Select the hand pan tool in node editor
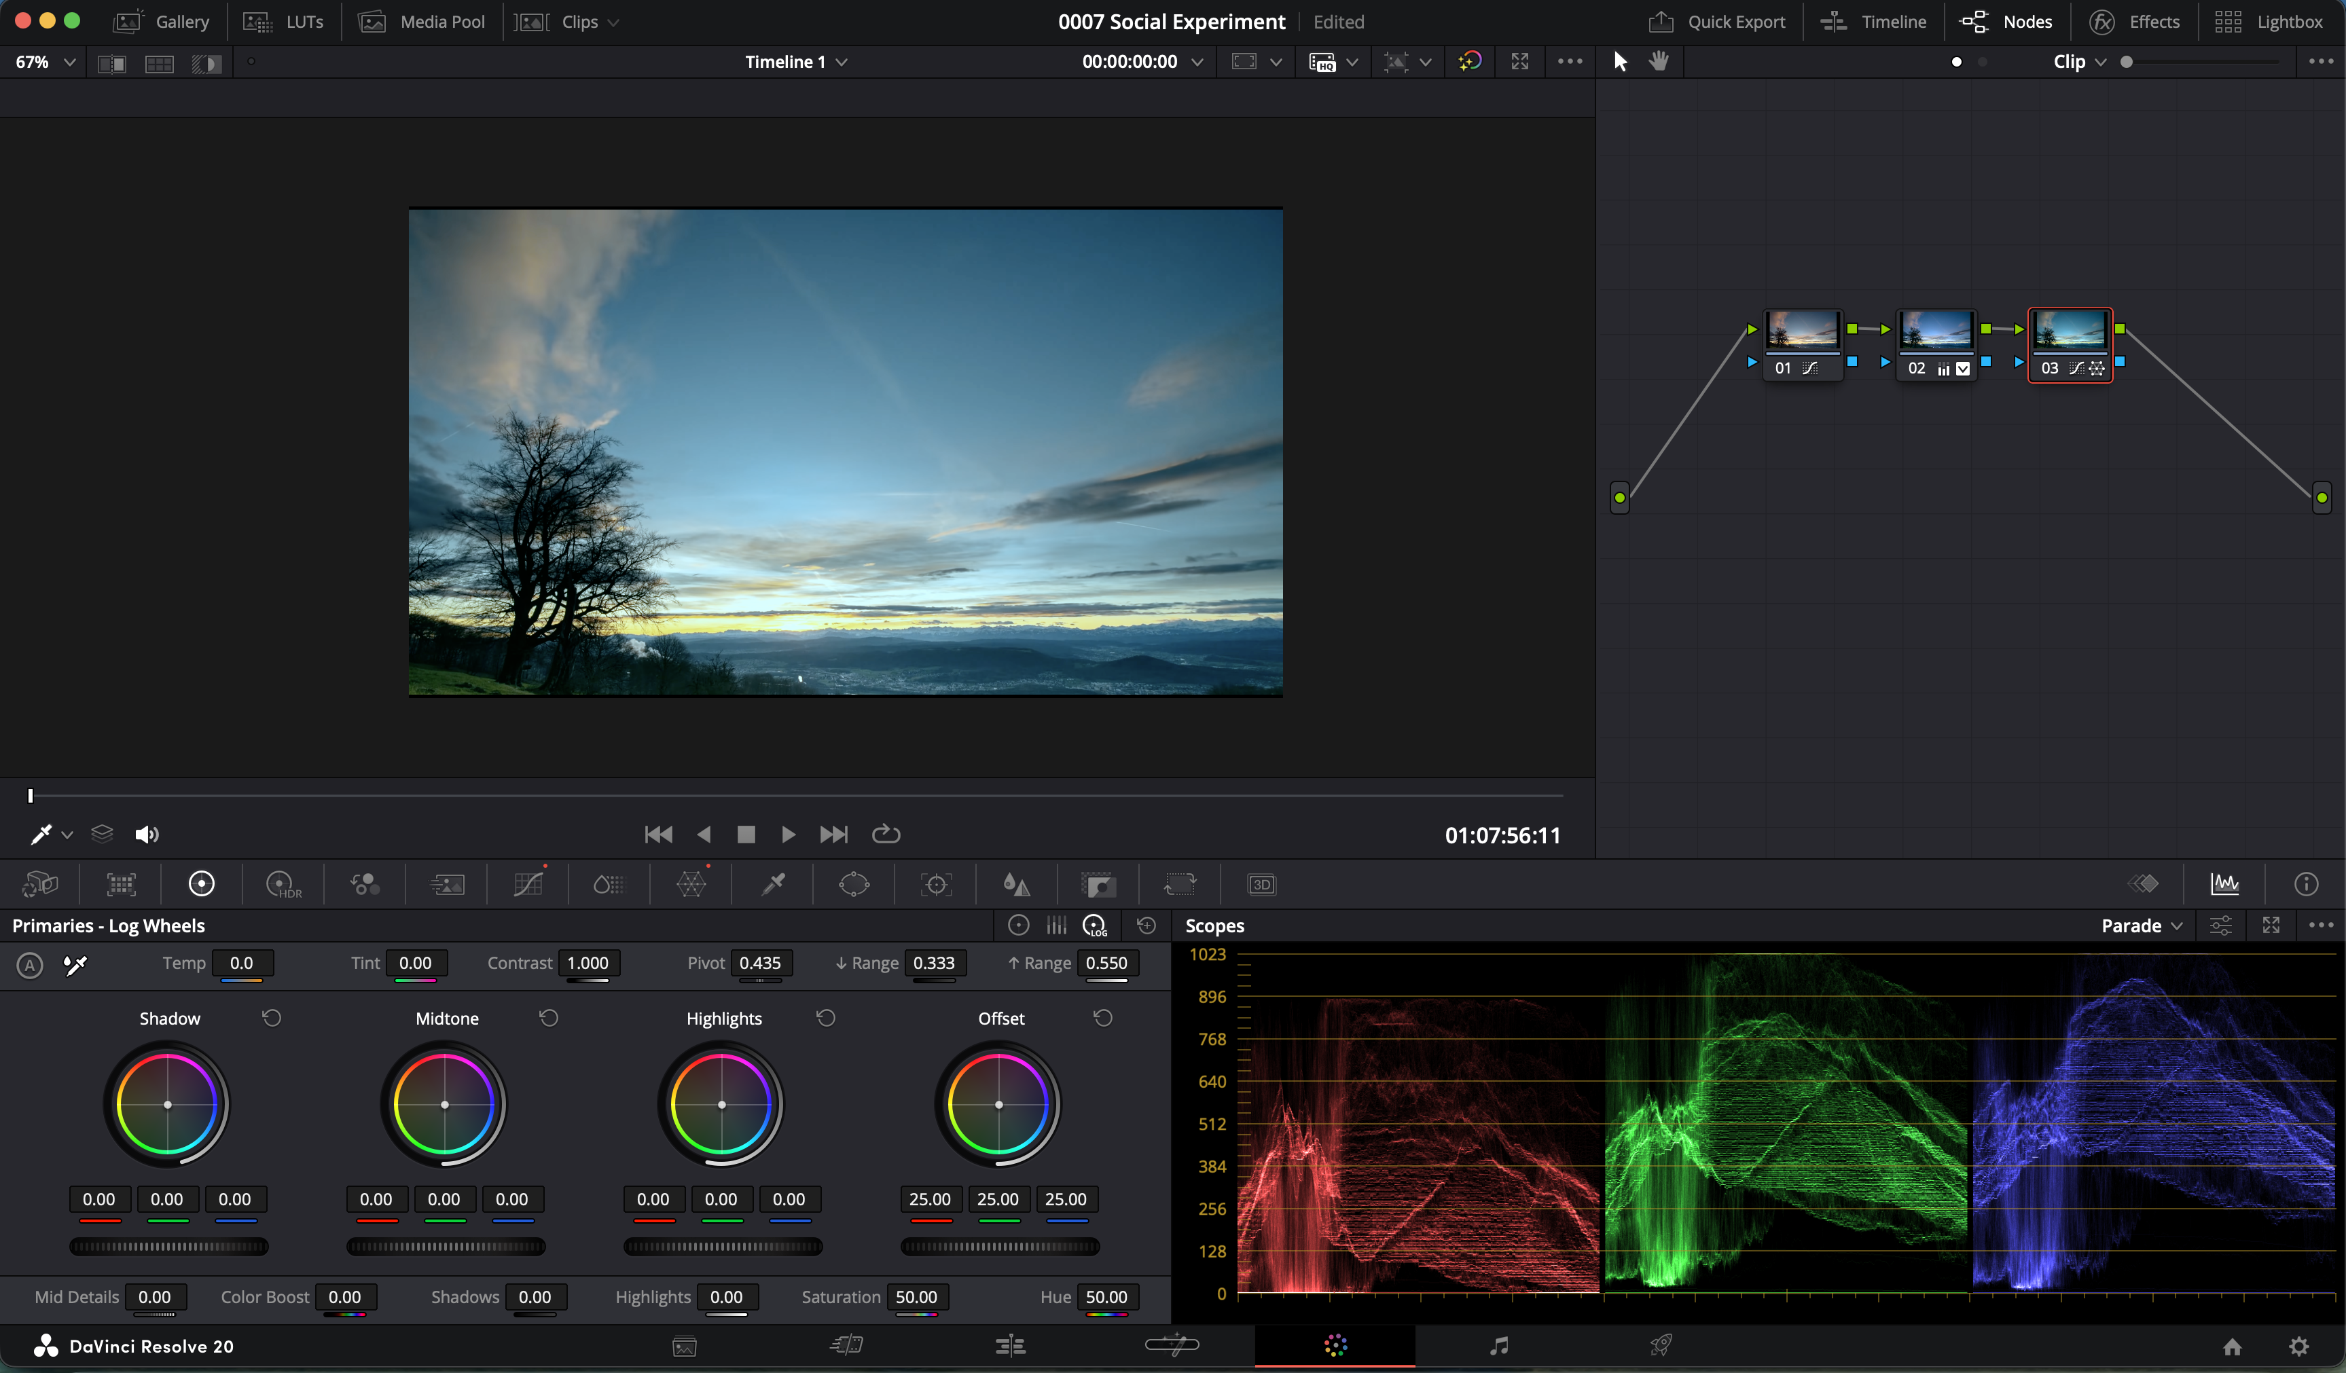The width and height of the screenshot is (2346, 1373). click(x=1659, y=61)
